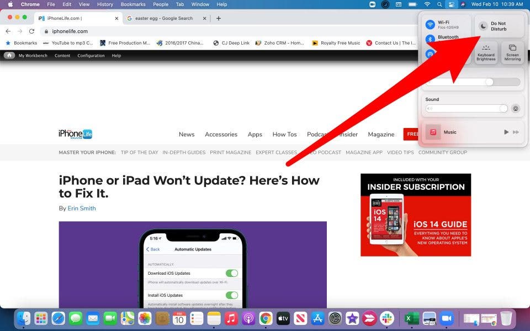Click the Control Center menu bar icon
This screenshot has height=331, width=530.
tap(451, 4)
